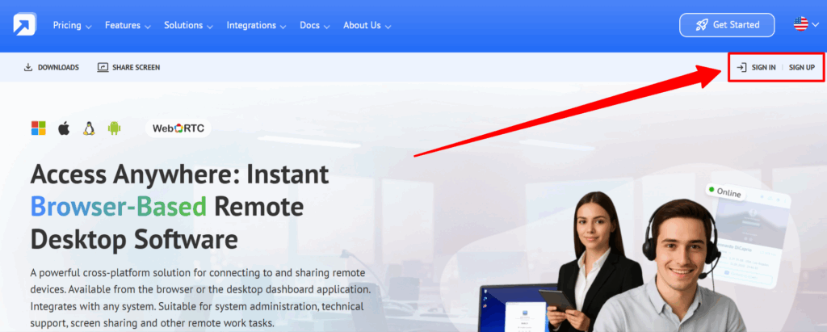Click the SIGN UP link
Viewport: 827px width, 332px height.
point(801,67)
